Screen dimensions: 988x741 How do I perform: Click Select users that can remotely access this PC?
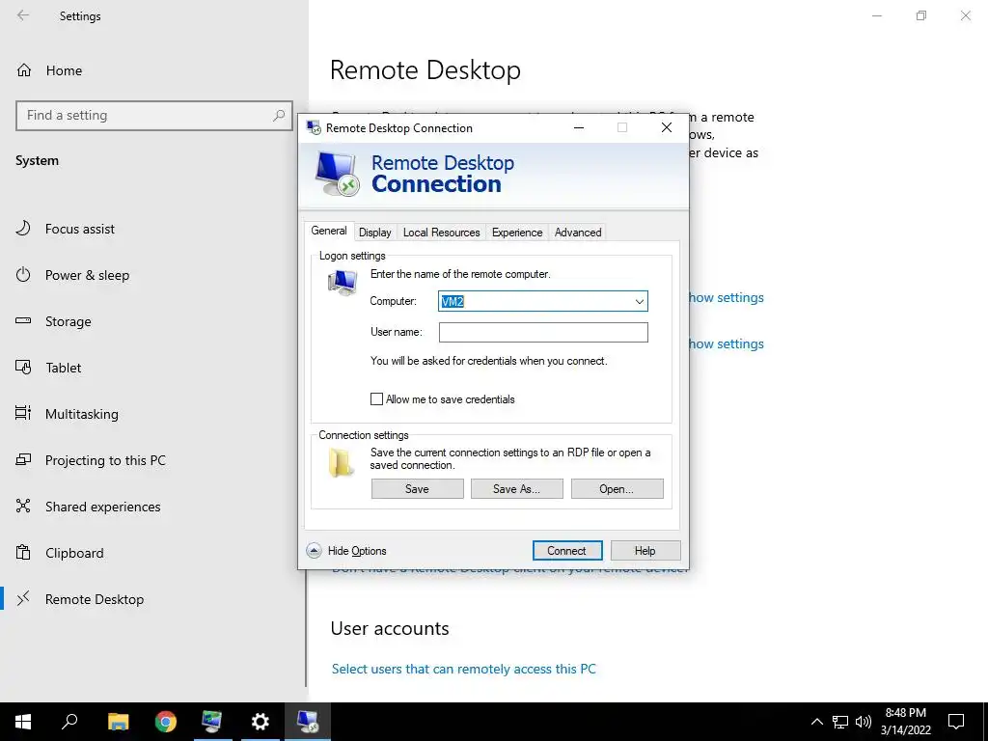tap(464, 670)
